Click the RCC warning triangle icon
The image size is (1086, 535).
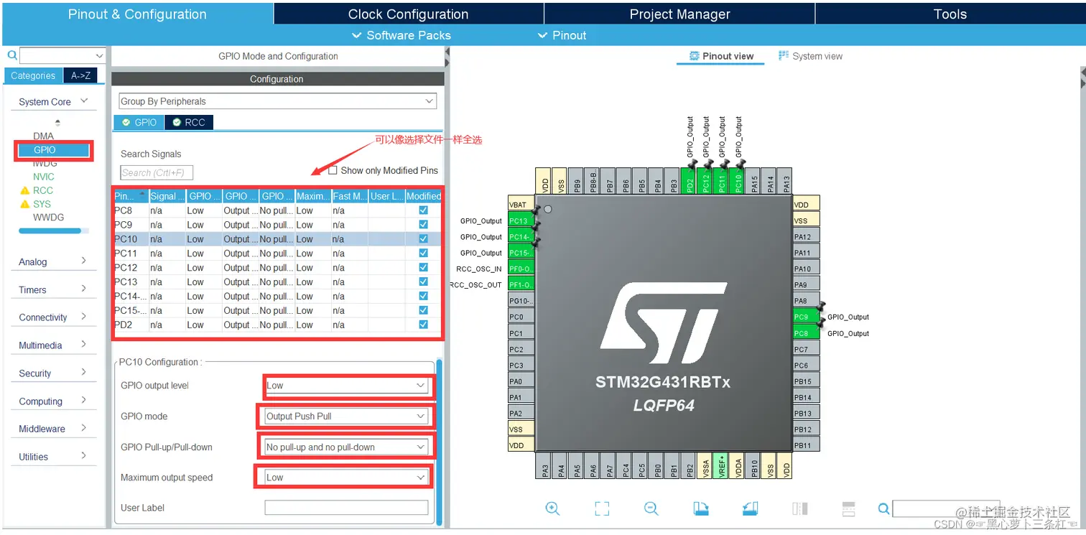point(25,190)
